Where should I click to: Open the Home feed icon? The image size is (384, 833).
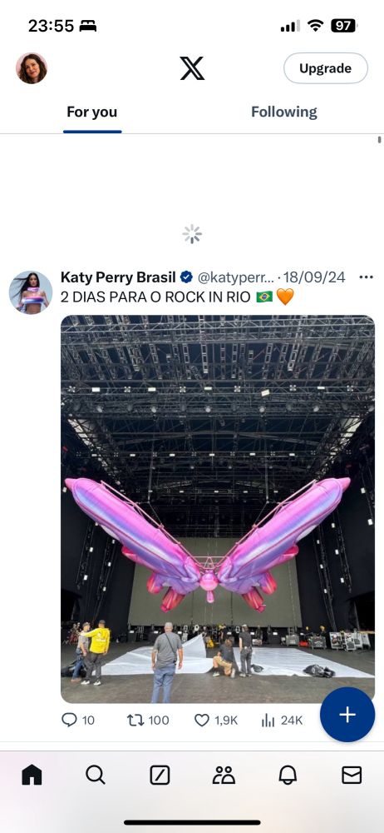point(32,775)
